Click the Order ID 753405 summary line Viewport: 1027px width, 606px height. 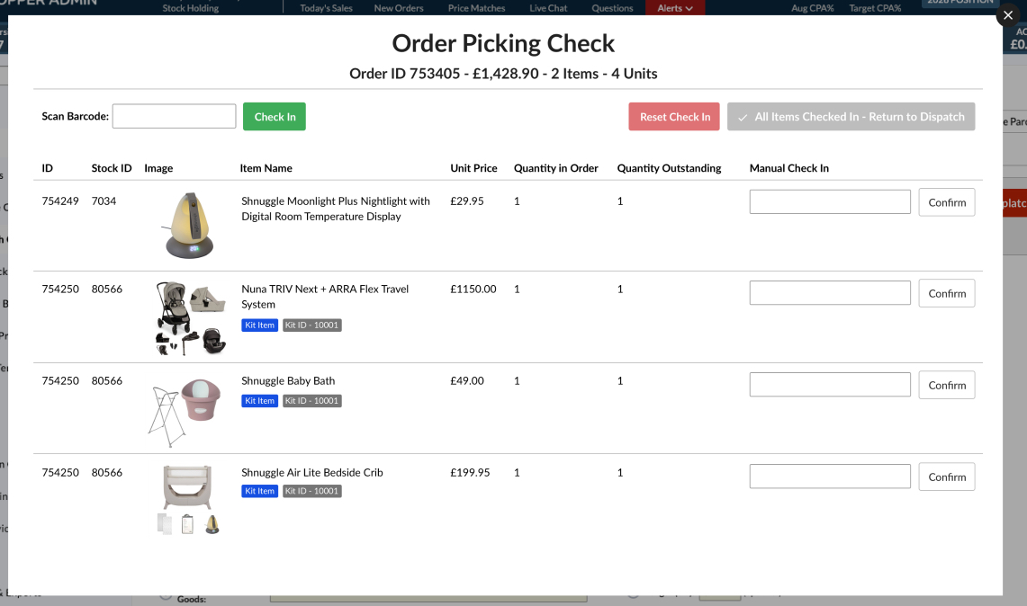click(503, 74)
